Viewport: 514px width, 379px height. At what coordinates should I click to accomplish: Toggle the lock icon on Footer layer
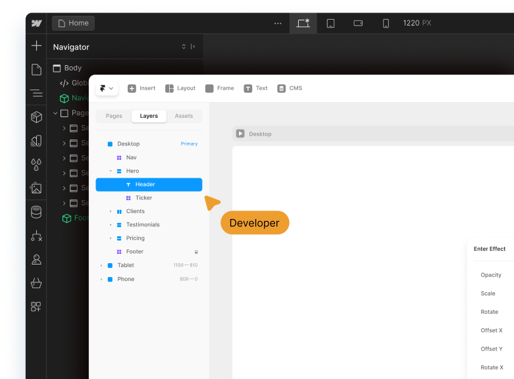196,252
